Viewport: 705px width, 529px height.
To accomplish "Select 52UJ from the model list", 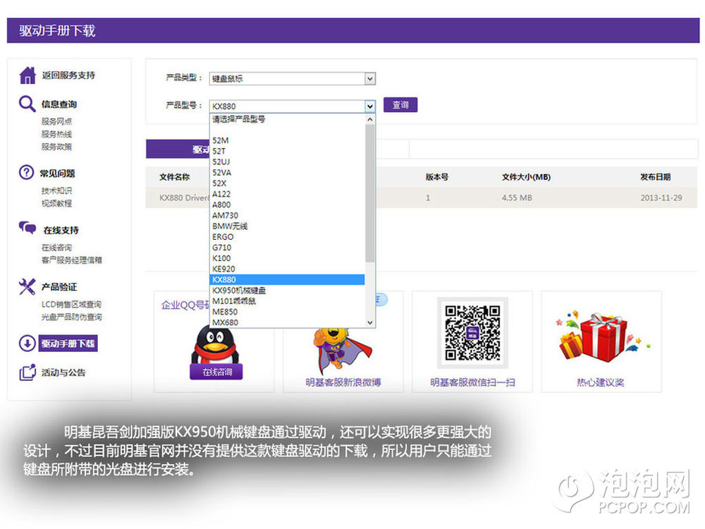I will (288, 162).
